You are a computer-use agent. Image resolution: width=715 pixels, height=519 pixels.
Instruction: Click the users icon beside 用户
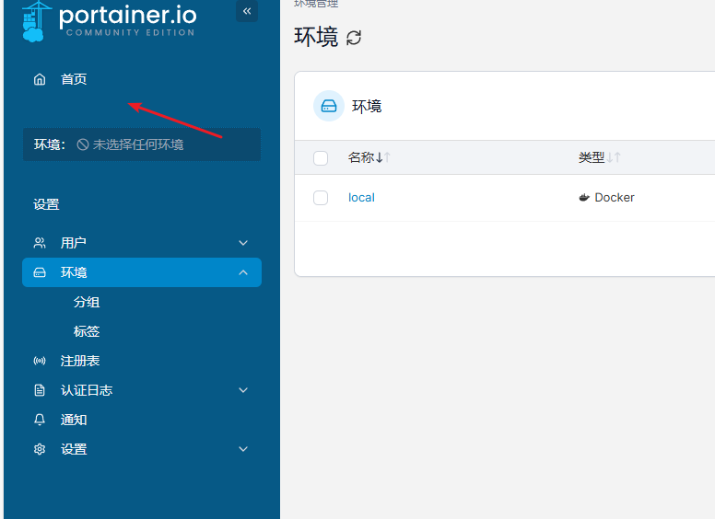[x=40, y=243]
